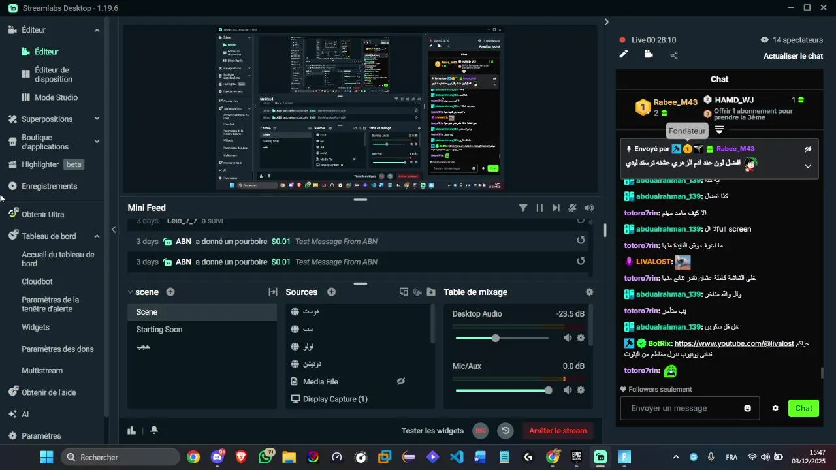Open Table de mixage advanced settings gear
Screen dimensions: 836x470
590,292
